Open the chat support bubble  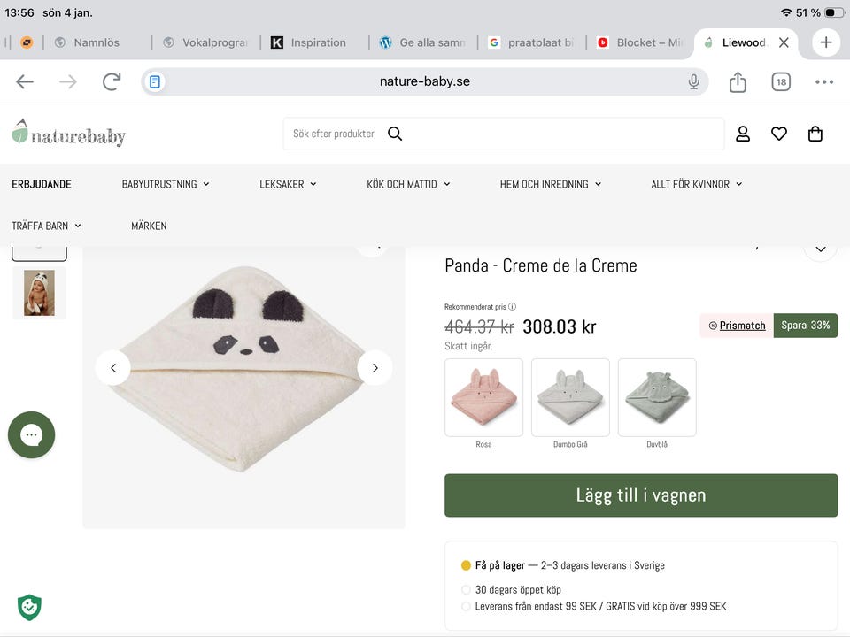pyautogui.click(x=31, y=434)
